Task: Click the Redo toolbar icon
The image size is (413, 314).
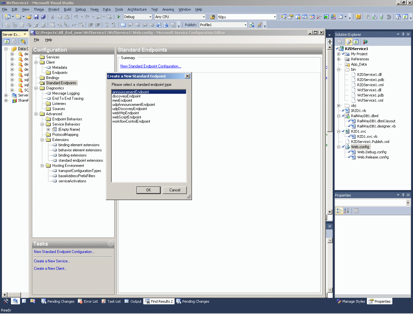Action: (87, 17)
